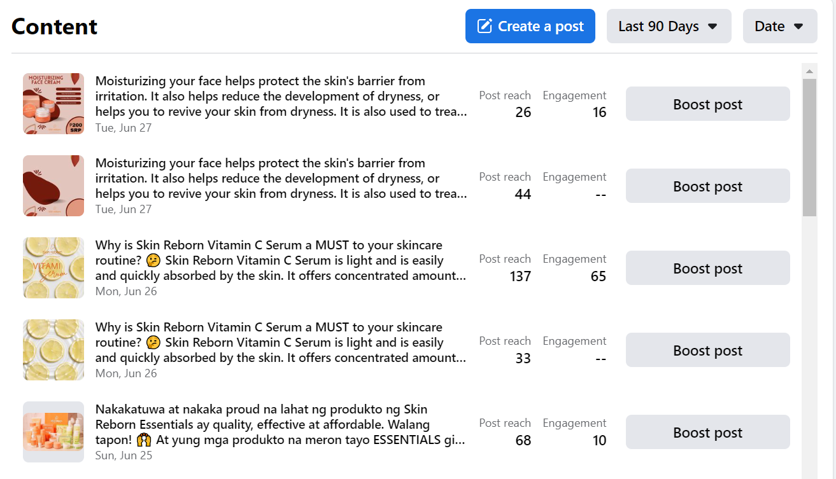Boost the post with 26 reach
The image size is (836, 479).
(707, 104)
